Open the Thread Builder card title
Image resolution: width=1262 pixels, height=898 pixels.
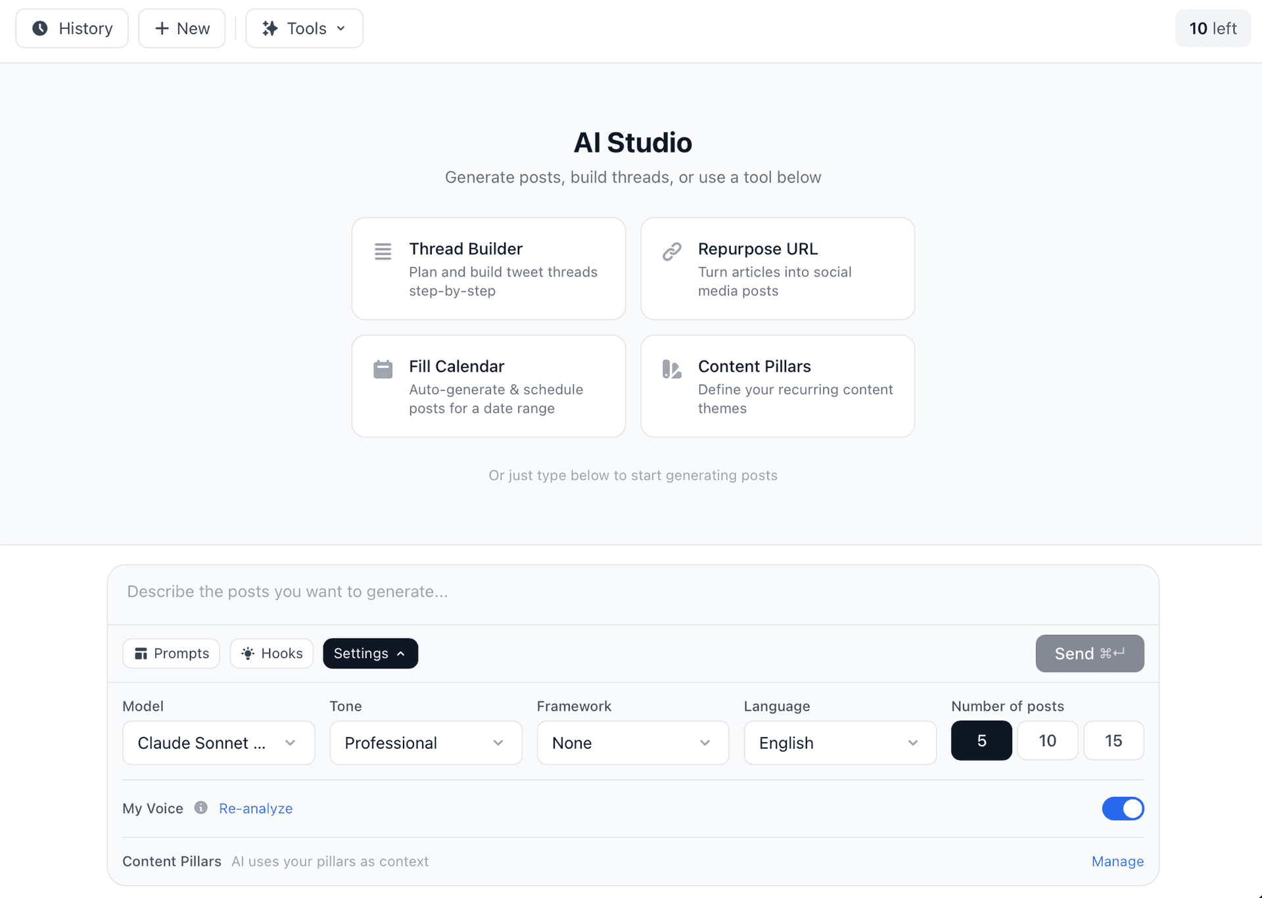coord(465,248)
